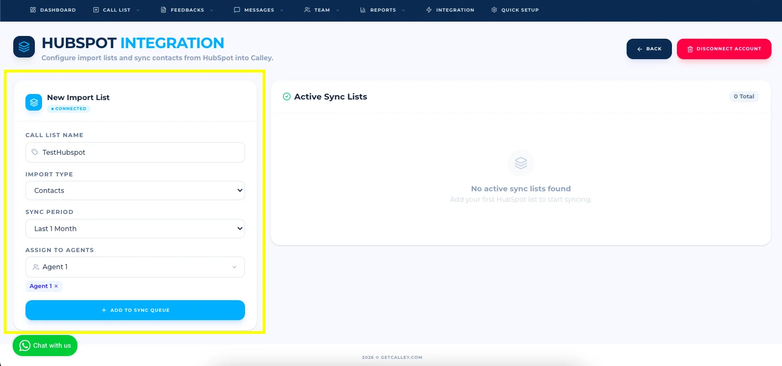Open the Assign to Agents selector
The image size is (782, 366).
pos(135,267)
